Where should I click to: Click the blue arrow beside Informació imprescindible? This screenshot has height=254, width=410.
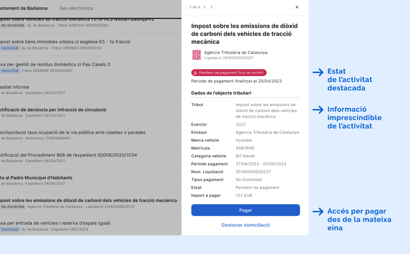click(x=318, y=110)
